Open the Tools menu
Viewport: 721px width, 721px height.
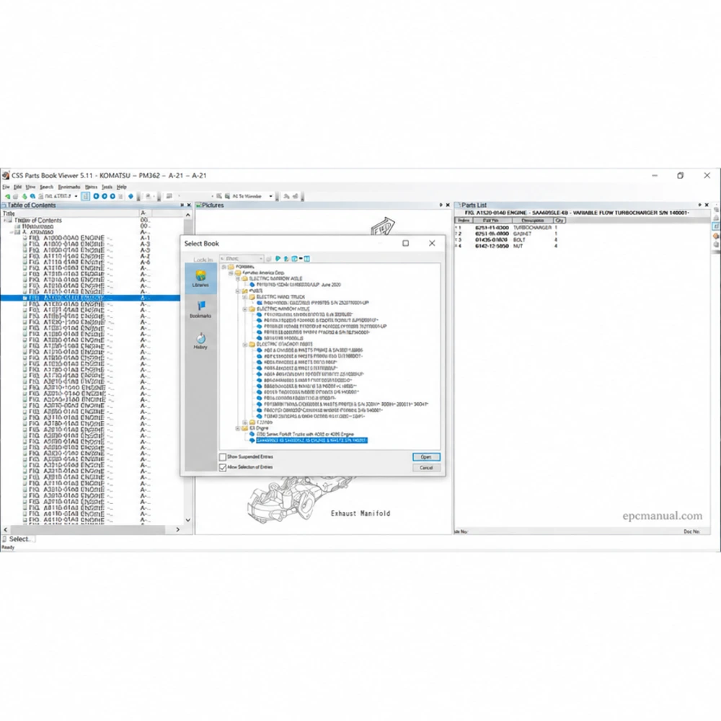pos(107,187)
